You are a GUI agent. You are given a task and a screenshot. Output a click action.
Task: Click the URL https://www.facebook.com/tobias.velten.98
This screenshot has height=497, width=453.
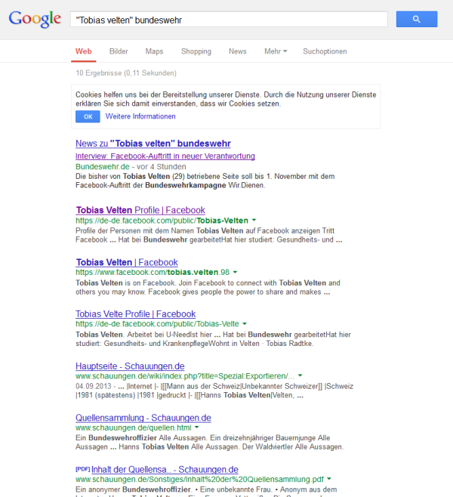pyautogui.click(x=153, y=272)
